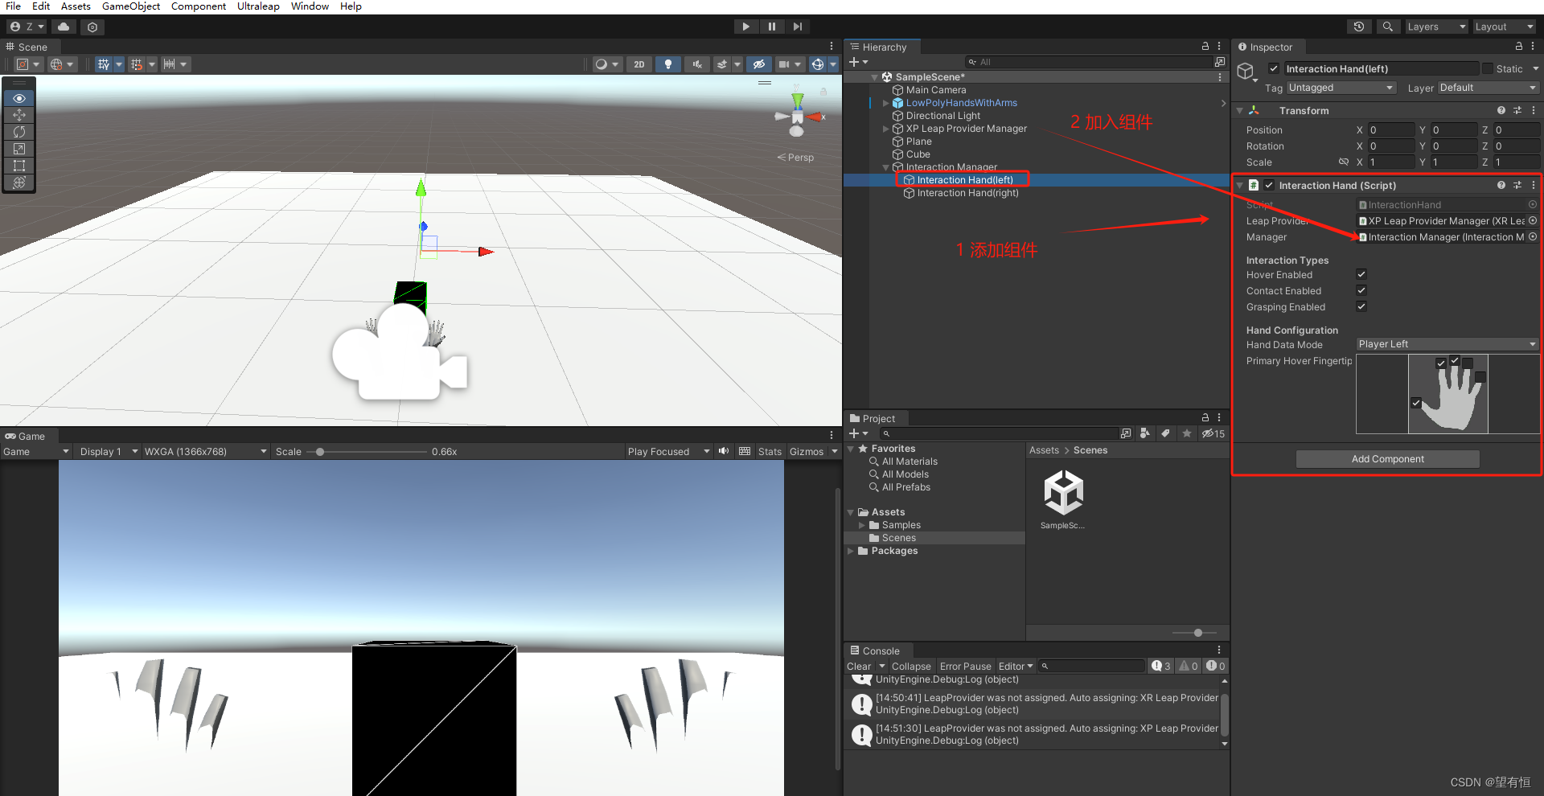
Task: Toggle the Interaction Hand(left) object's active checkbox
Action: (x=1274, y=68)
